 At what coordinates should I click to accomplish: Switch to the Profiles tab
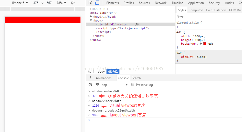pos(129,3)
